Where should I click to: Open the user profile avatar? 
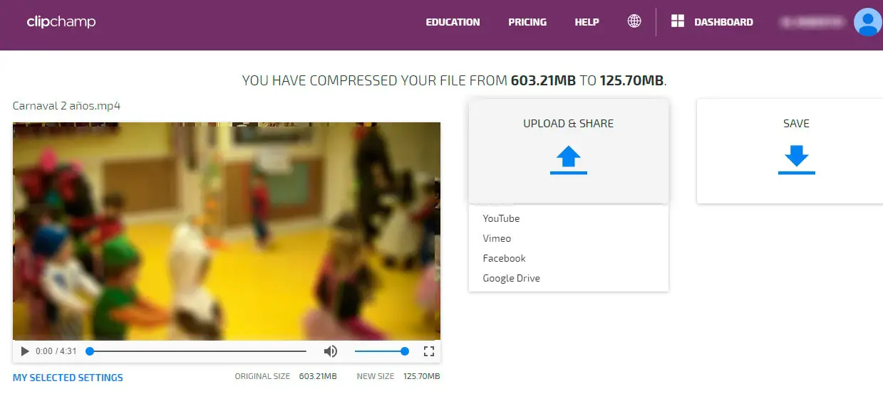(867, 22)
